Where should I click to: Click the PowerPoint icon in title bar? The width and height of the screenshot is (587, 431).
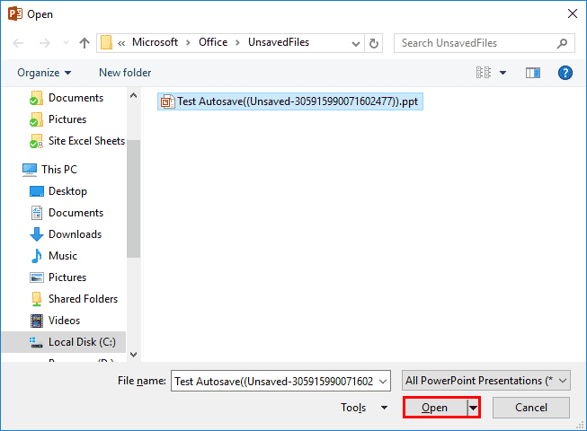(15, 13)
